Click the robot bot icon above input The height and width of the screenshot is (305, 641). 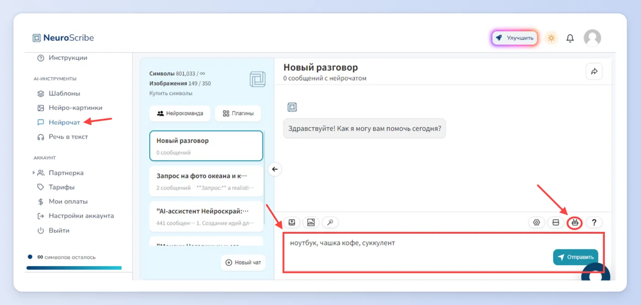[575, 223]
